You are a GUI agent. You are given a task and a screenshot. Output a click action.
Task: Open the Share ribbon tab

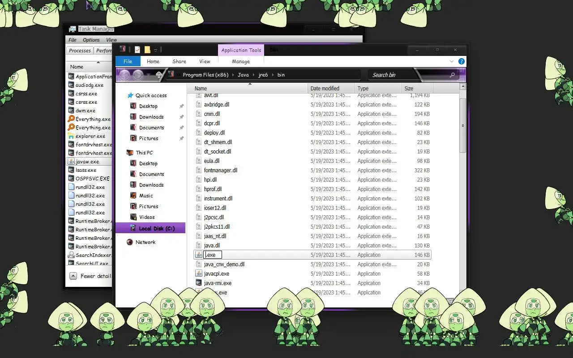pyautogui.click(x=179, y=61)
